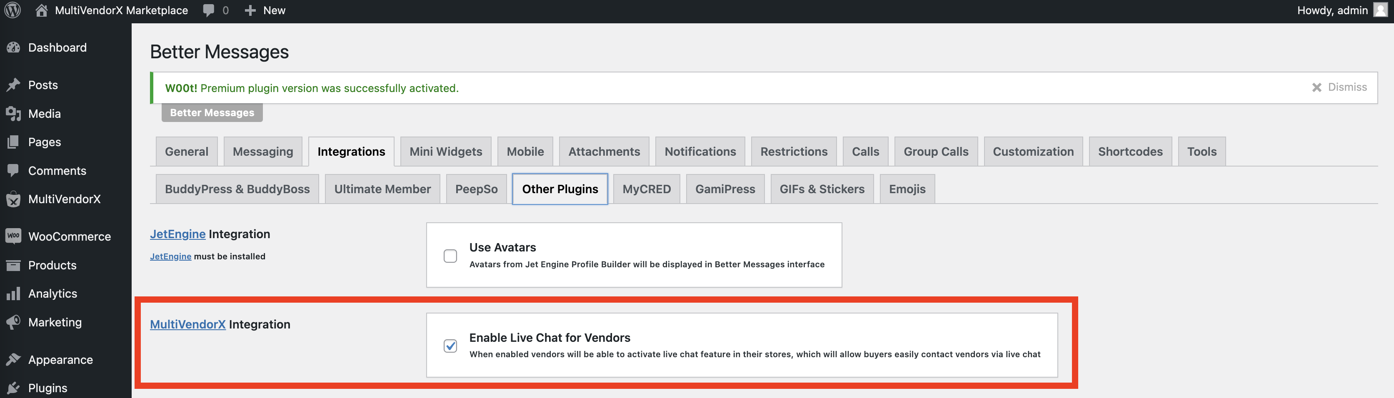1394x398 pixels.
Task: Click the Marketing megaphone icon
Action: 13,322
